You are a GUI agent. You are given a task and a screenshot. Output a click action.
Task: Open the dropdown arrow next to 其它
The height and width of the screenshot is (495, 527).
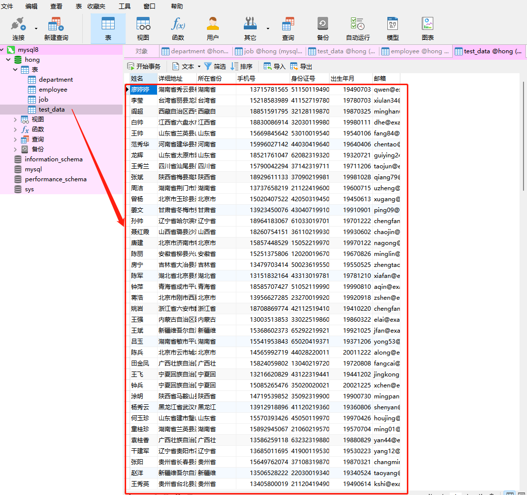268,28
